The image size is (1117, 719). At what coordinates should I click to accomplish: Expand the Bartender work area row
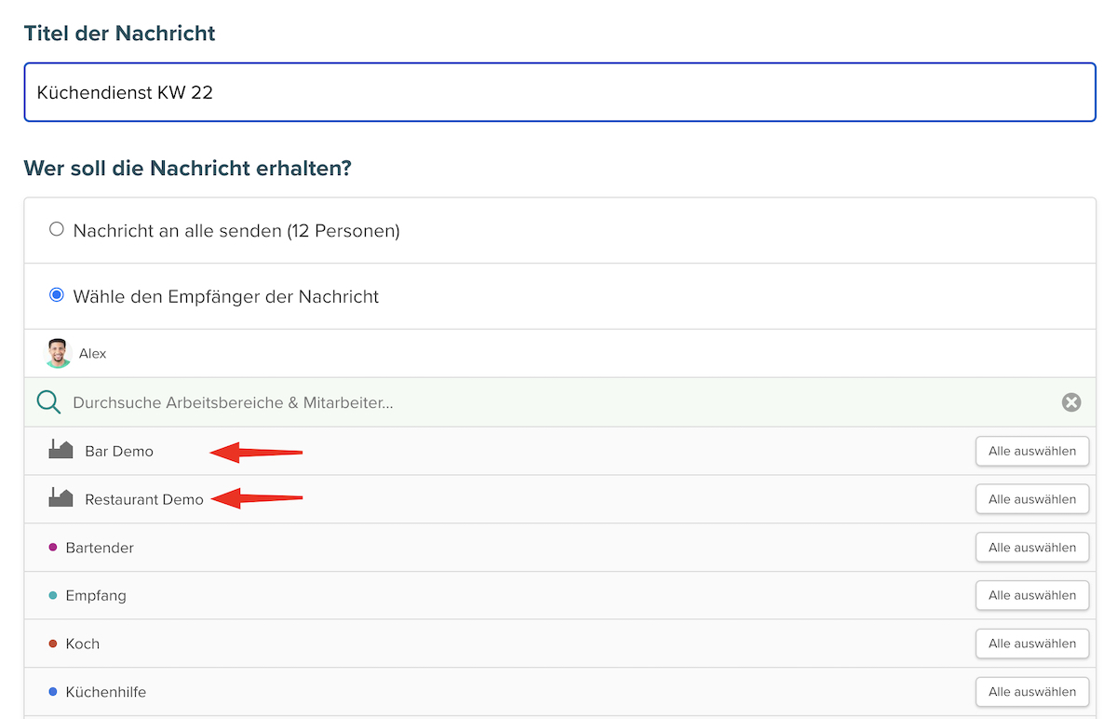[x=100, y=548]
